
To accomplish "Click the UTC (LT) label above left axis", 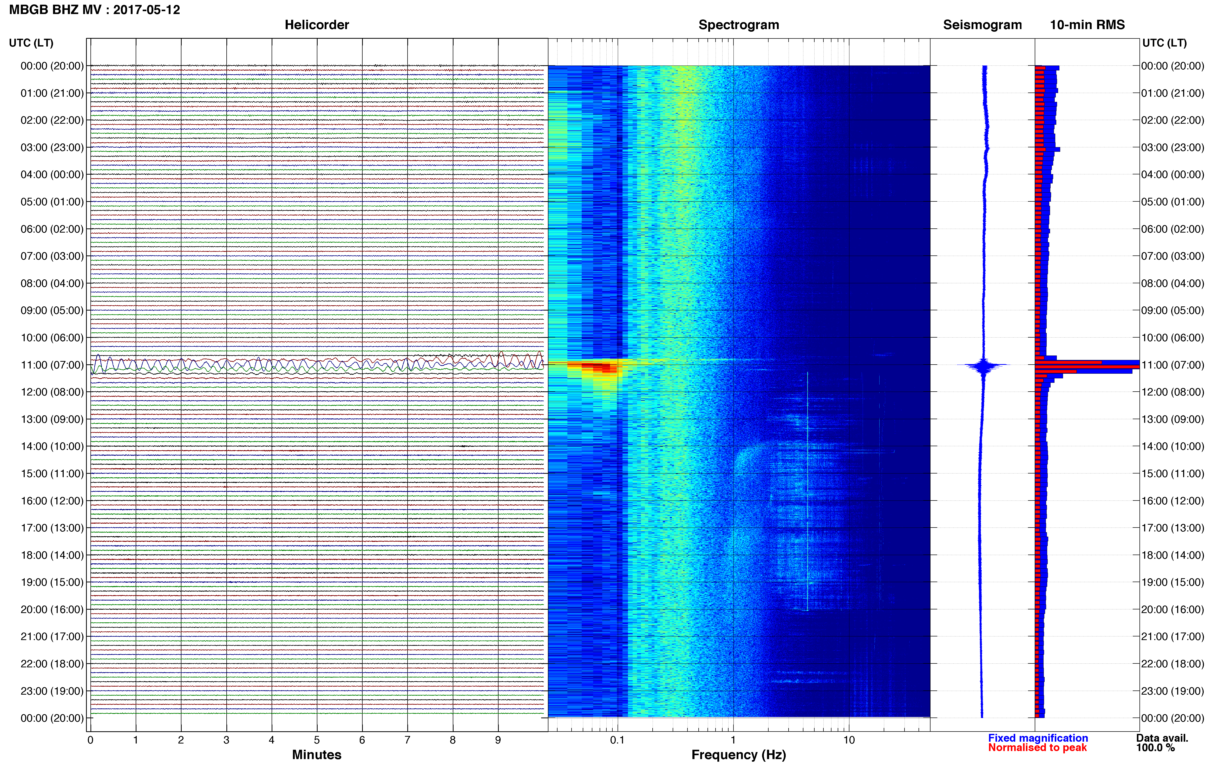I will coord(31,43).
